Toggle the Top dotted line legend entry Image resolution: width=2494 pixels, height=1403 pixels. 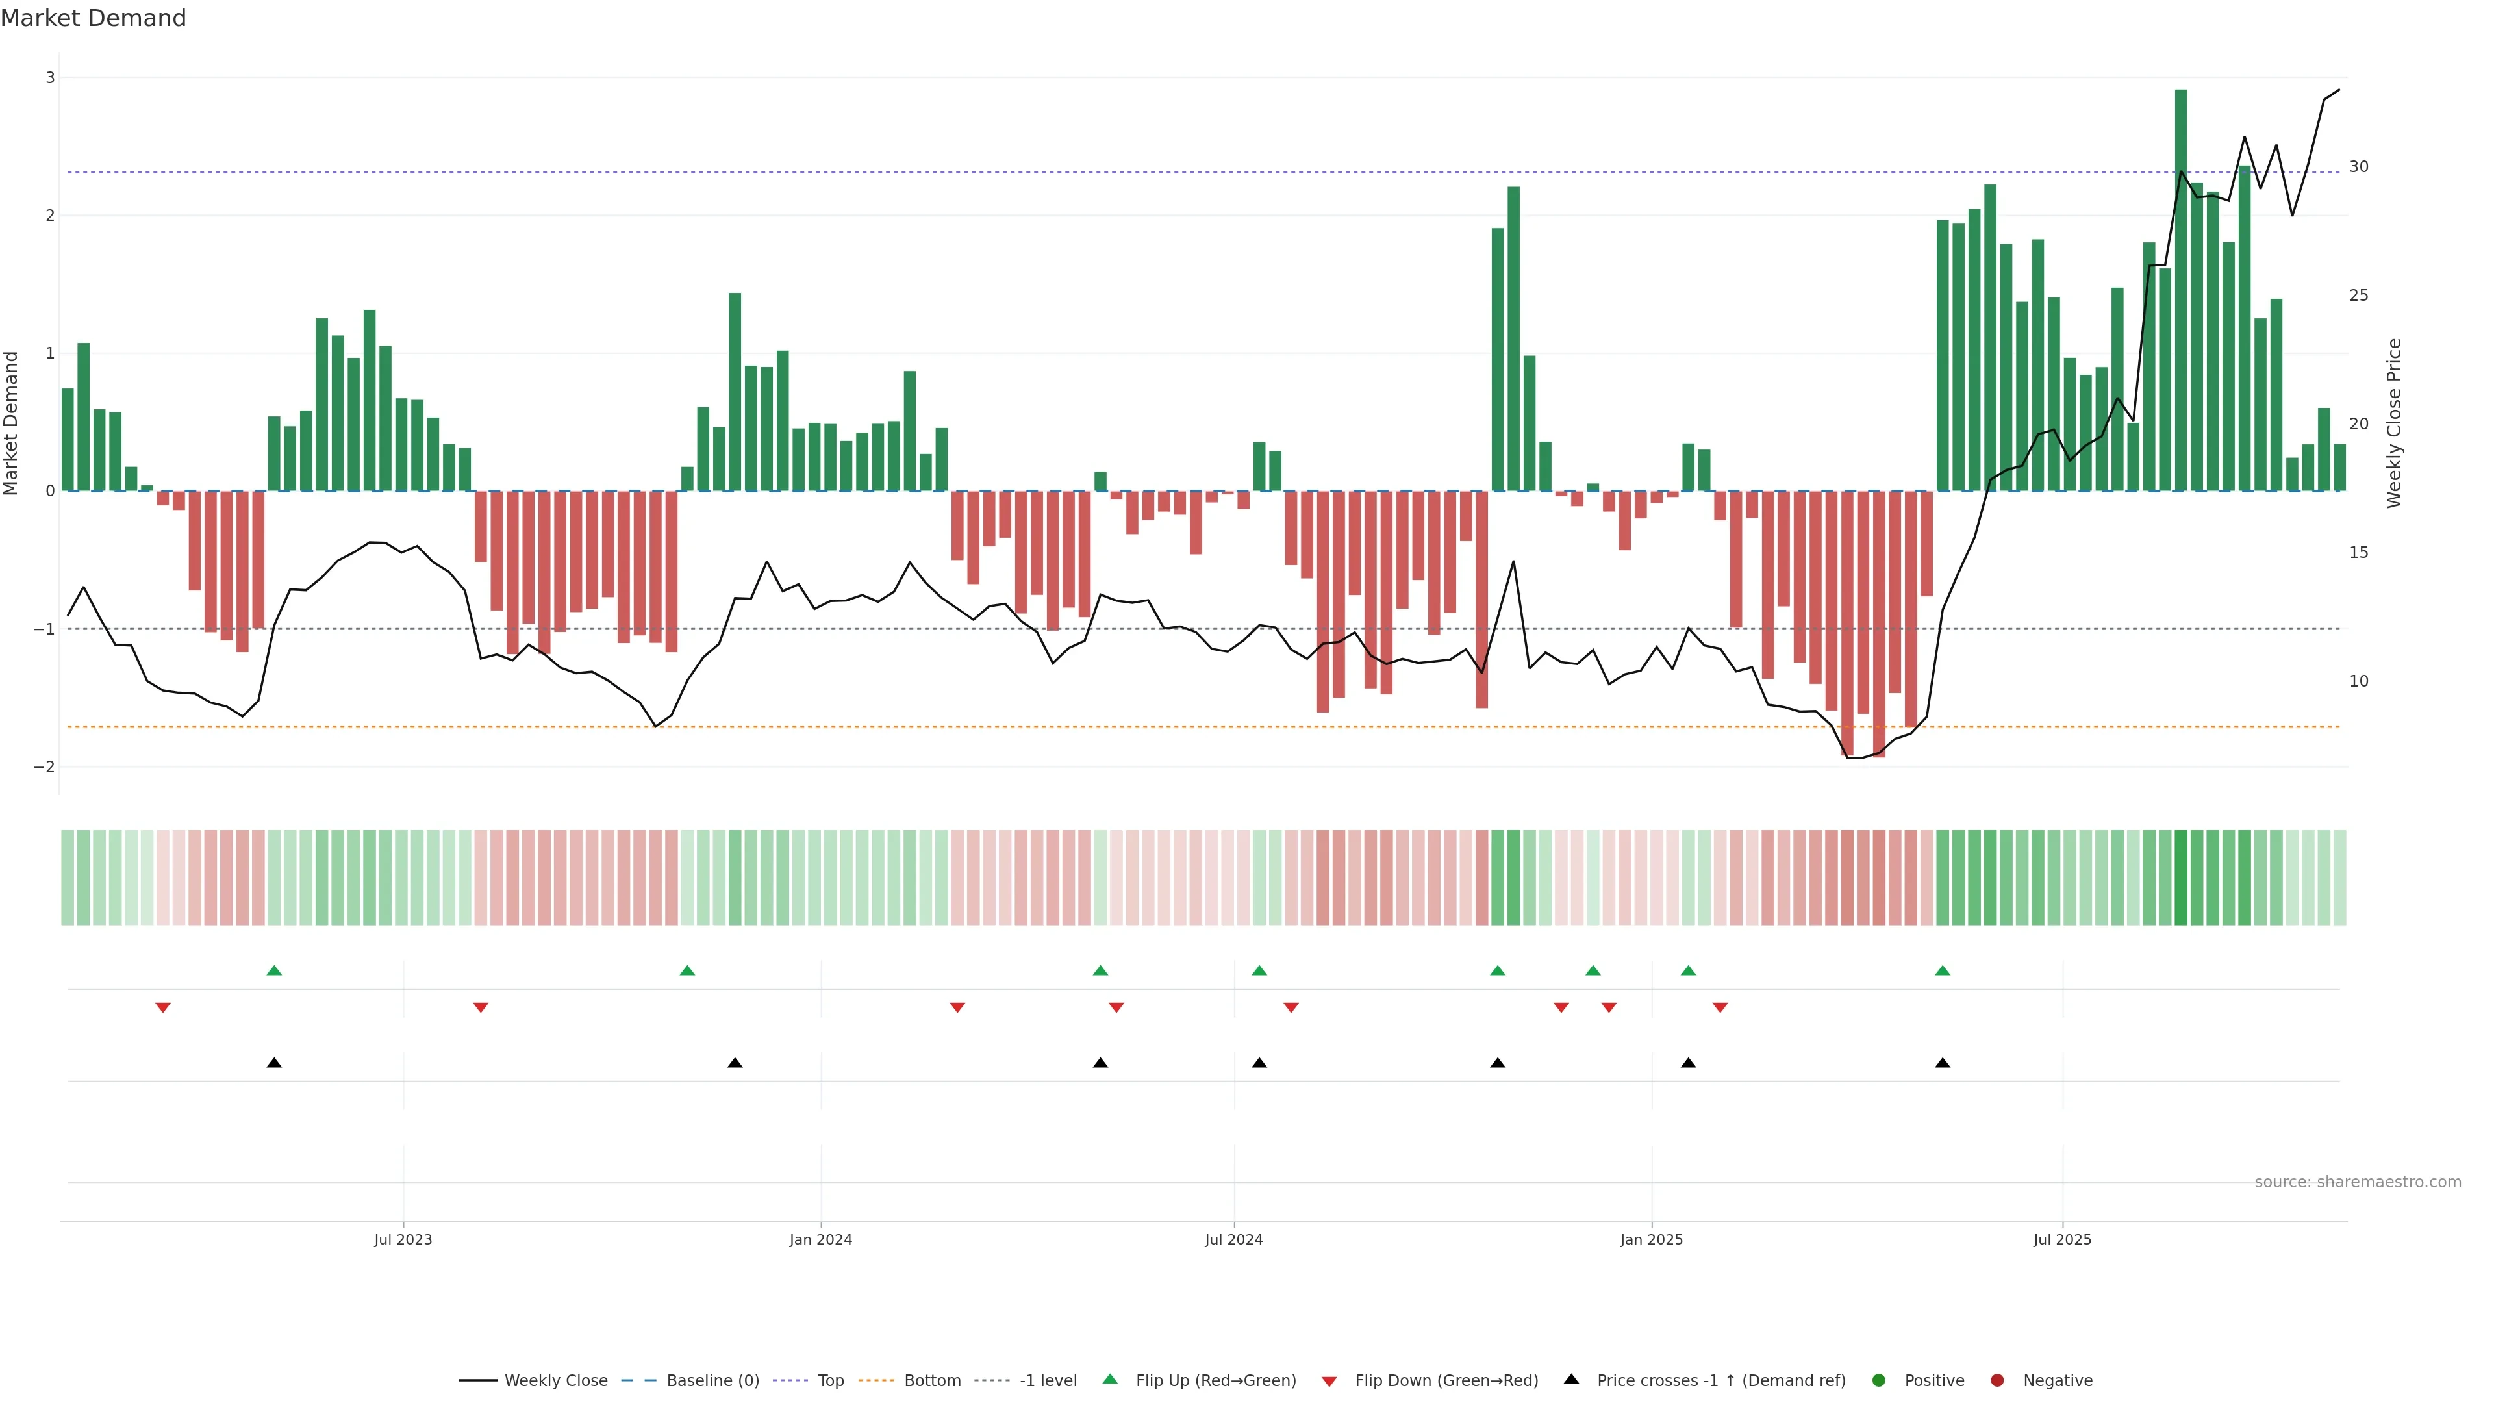(x=830, y=1380)
